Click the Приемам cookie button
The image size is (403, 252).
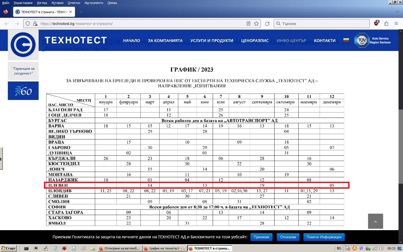pyautogui.click(x=261, y=237)
